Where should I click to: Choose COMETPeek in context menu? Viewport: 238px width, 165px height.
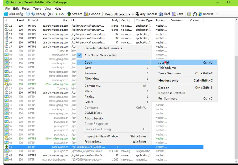click(114, 113)
